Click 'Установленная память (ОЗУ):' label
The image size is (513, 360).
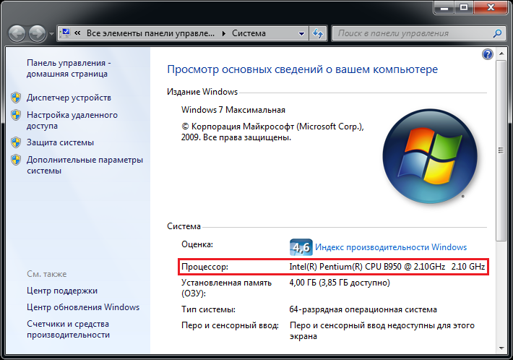click(226, 288)
